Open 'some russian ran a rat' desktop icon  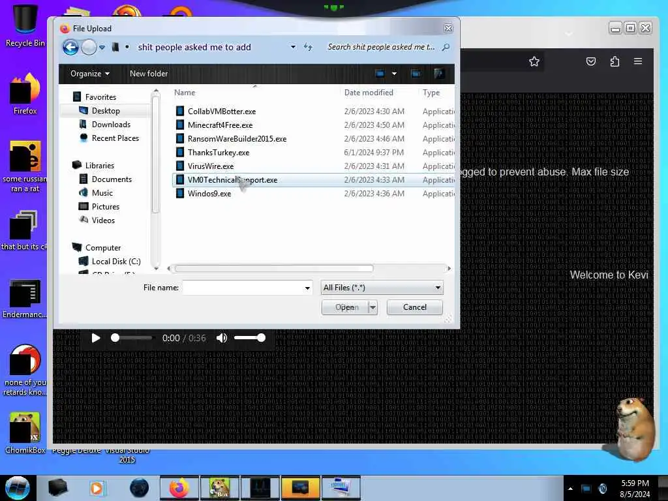point(25,166)
